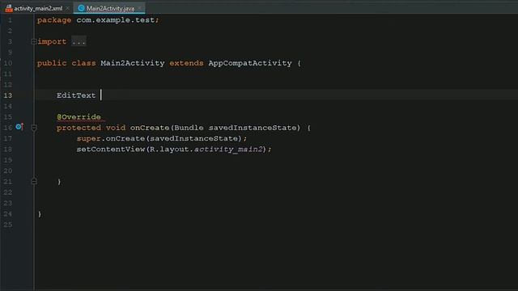
Task: Click the package name com.example.test
Action: [x=115, y=20]
